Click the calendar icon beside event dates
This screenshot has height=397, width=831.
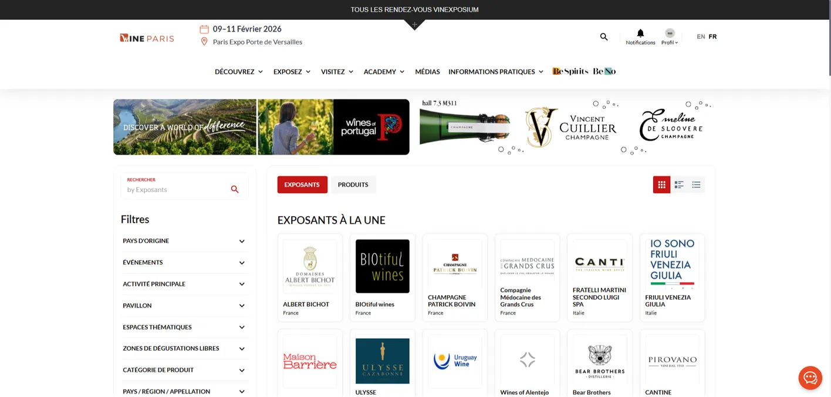204,29
